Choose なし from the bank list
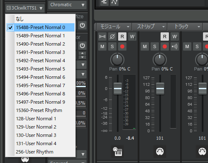 pyautogui.click(x=40, y=19)
